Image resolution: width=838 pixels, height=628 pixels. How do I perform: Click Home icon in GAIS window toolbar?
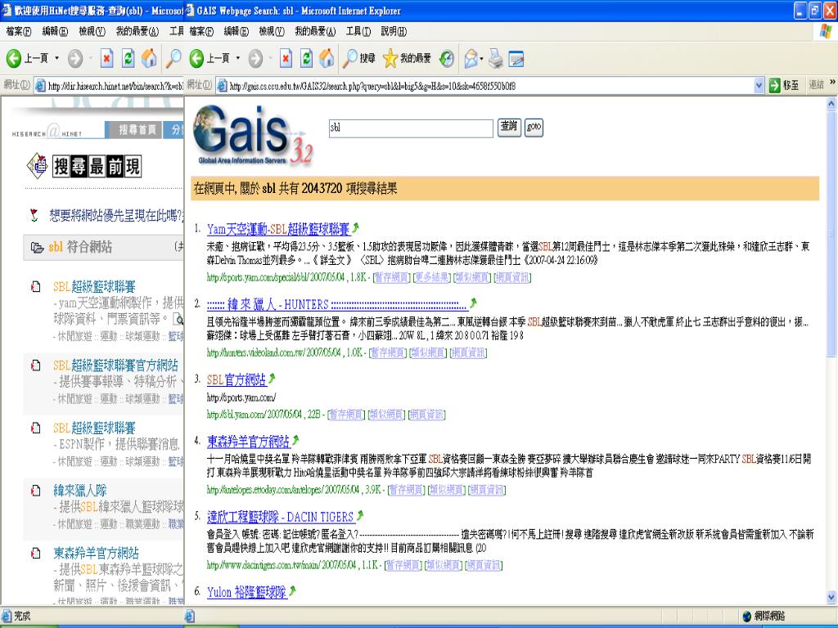click(327, 58)
